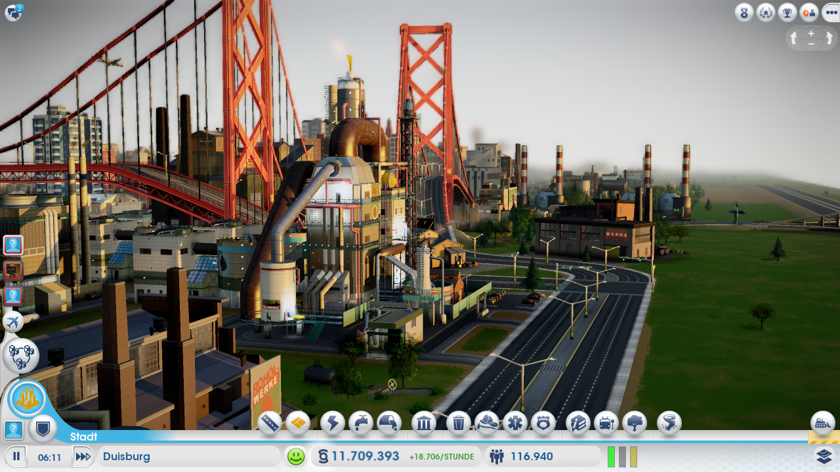This screenshot has height=472, width=840.
Task: Open the blue help portrait beside shield
Action: [14, 430]
